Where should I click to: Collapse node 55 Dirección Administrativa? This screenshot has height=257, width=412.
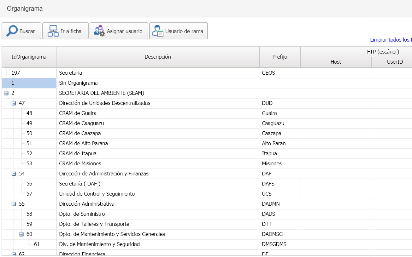[x=14, y=204]
